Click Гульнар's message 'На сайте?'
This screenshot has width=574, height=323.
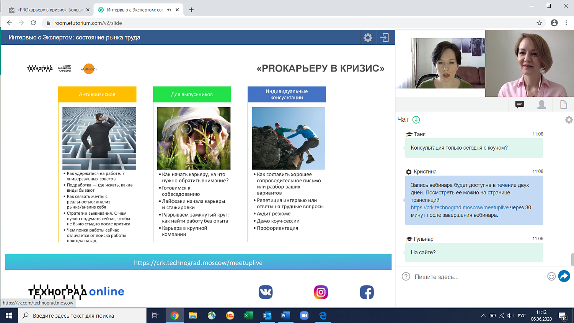click(x=474, y=252)
